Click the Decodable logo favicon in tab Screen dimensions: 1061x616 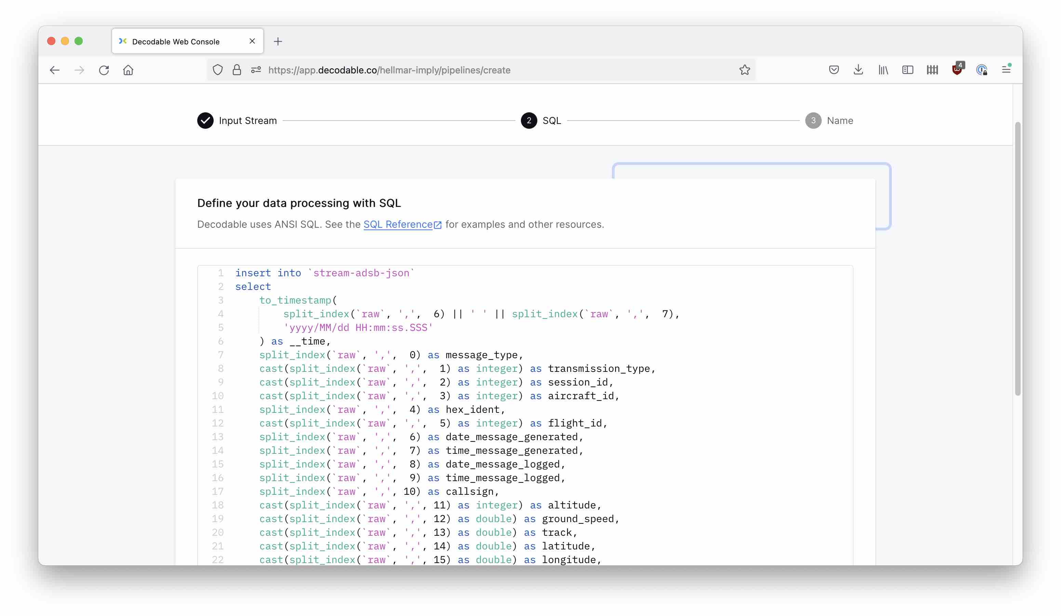click(122, 41)
